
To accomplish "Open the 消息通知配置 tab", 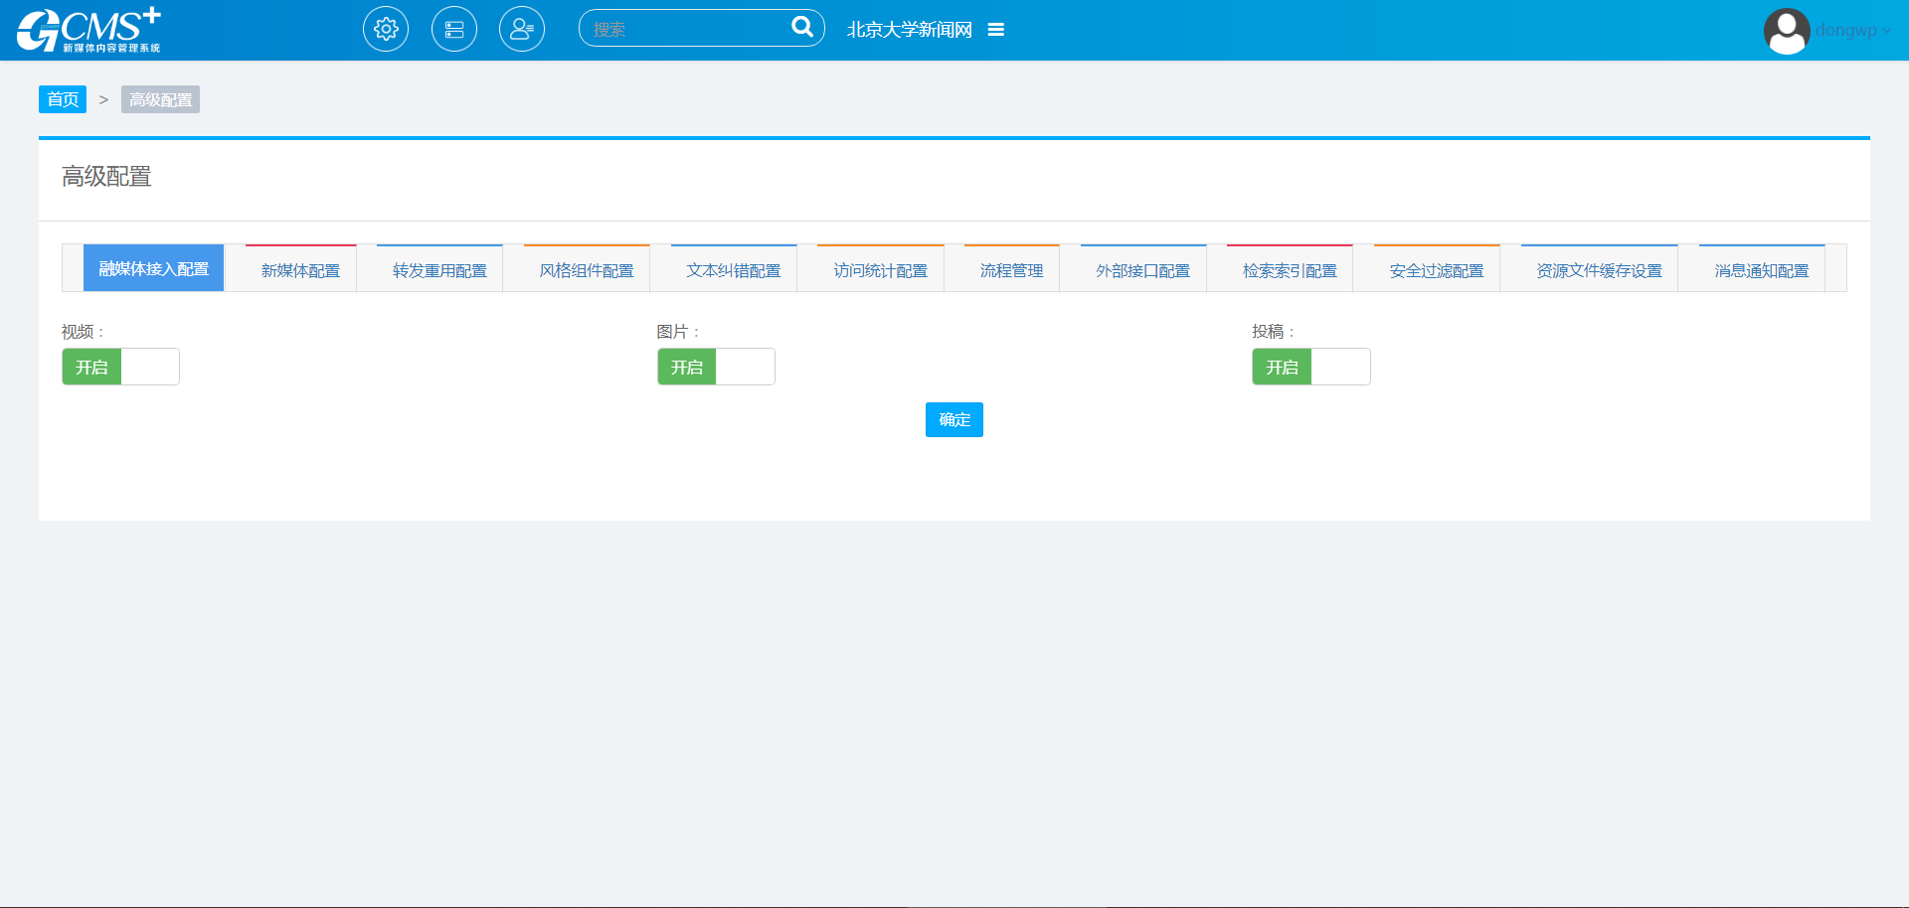I will pyautogui.click(x=1761, y=270).
